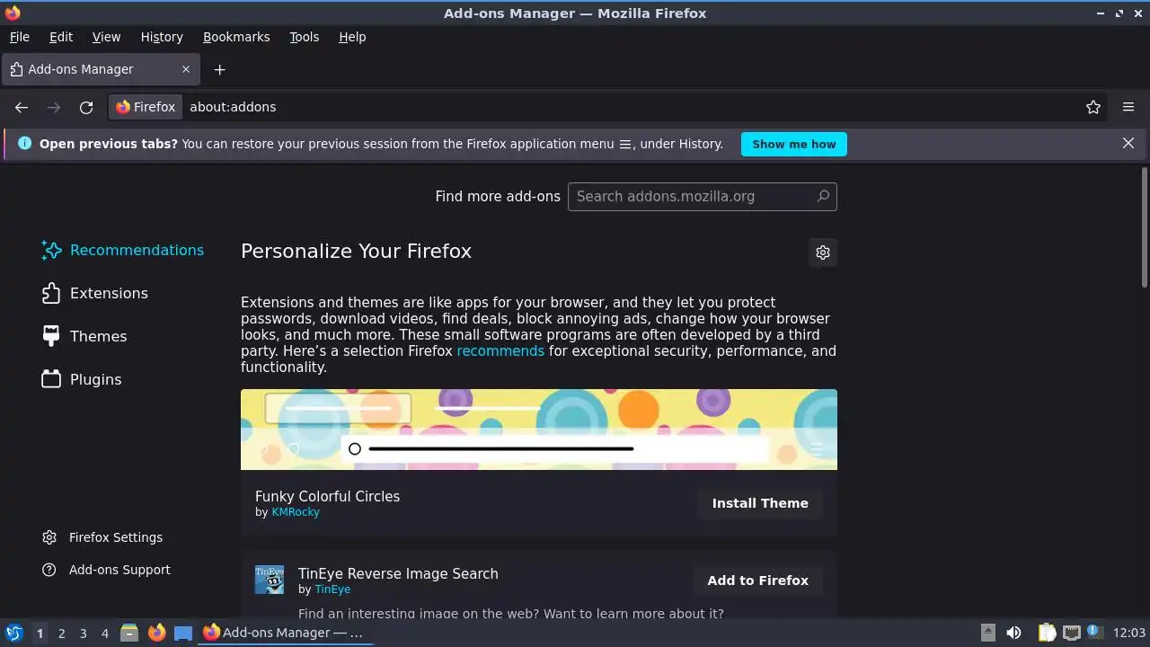The image size is (1150, 647).
Task: Add TinEye Reverse Image Search to Firefox
Action: 757,581
